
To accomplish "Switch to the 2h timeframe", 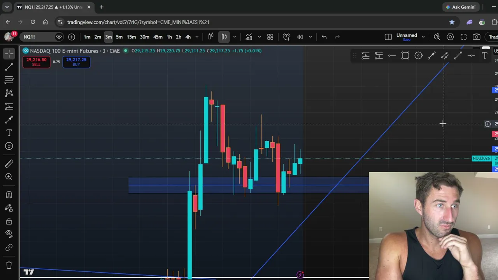I will coord(179,37).
